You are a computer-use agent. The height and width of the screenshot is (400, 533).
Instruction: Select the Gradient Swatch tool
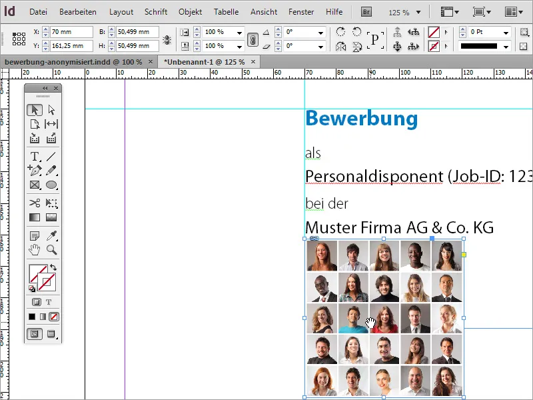click(35, 217)
